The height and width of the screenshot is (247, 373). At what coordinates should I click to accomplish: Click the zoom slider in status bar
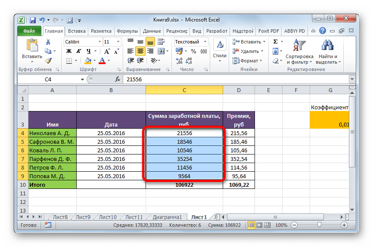319,225
